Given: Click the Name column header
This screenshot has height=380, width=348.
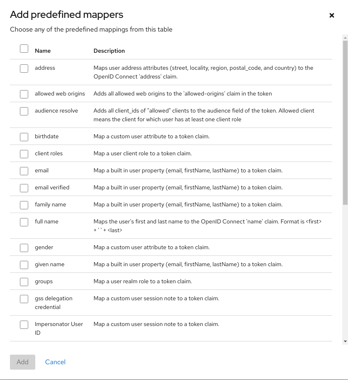Looking at the screenshot, I should (x=43, y=51).
